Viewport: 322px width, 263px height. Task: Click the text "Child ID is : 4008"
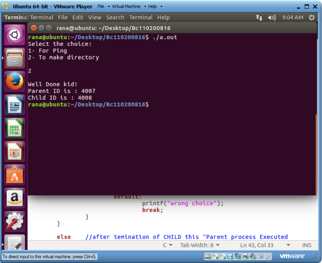click(x=60, y=98)
